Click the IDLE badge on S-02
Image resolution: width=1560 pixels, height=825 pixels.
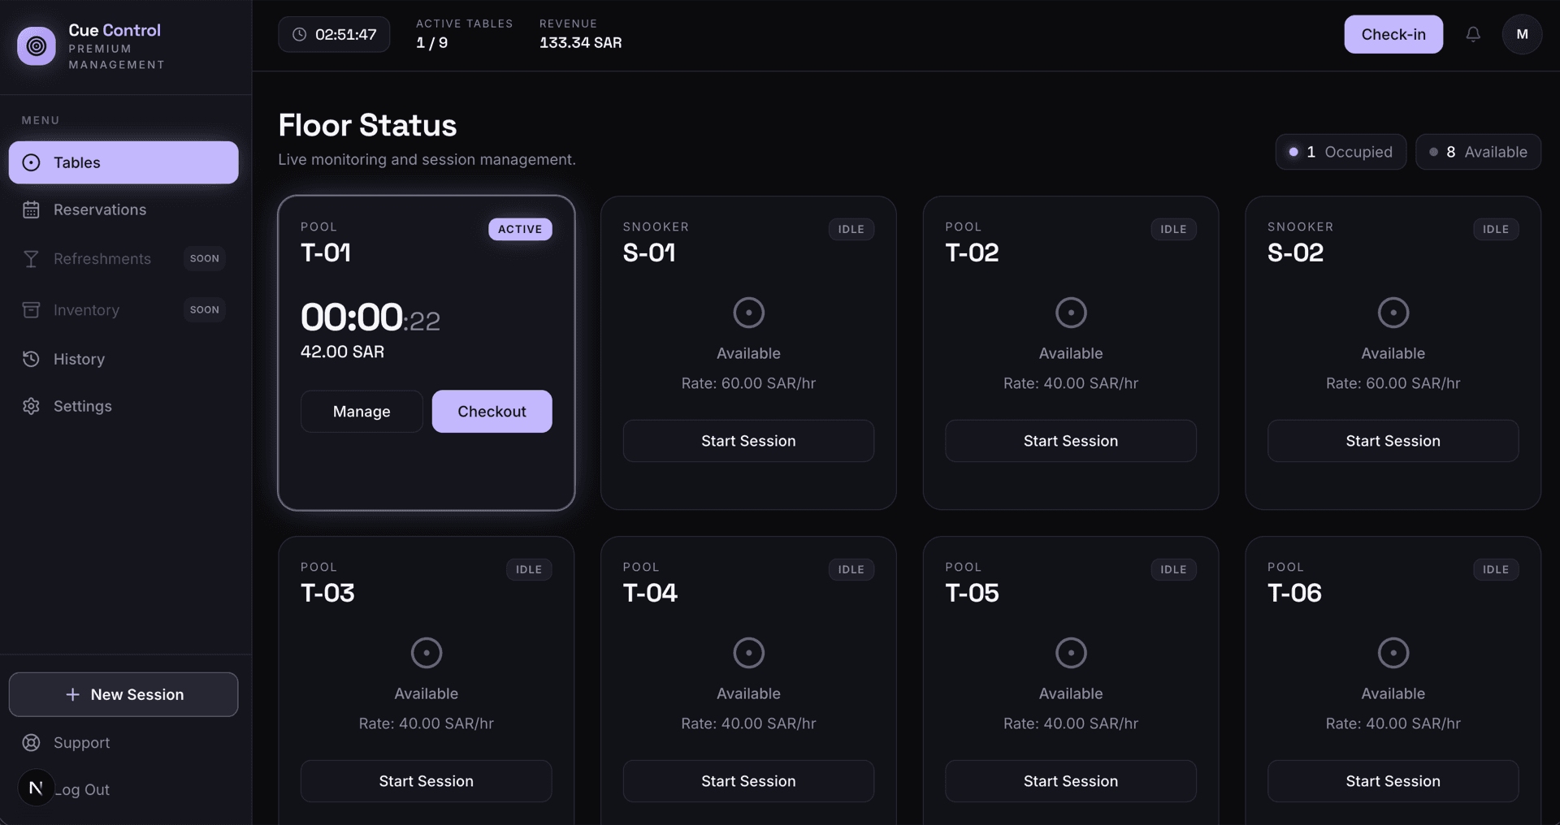[1495, 229]
